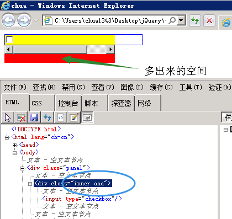Select the div class="inner aaa" tree node
Viewport: 232px width, 219px height.
tap(73, 183)
